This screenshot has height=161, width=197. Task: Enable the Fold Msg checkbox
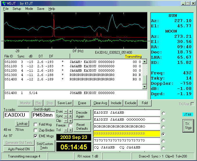(36, 124)
